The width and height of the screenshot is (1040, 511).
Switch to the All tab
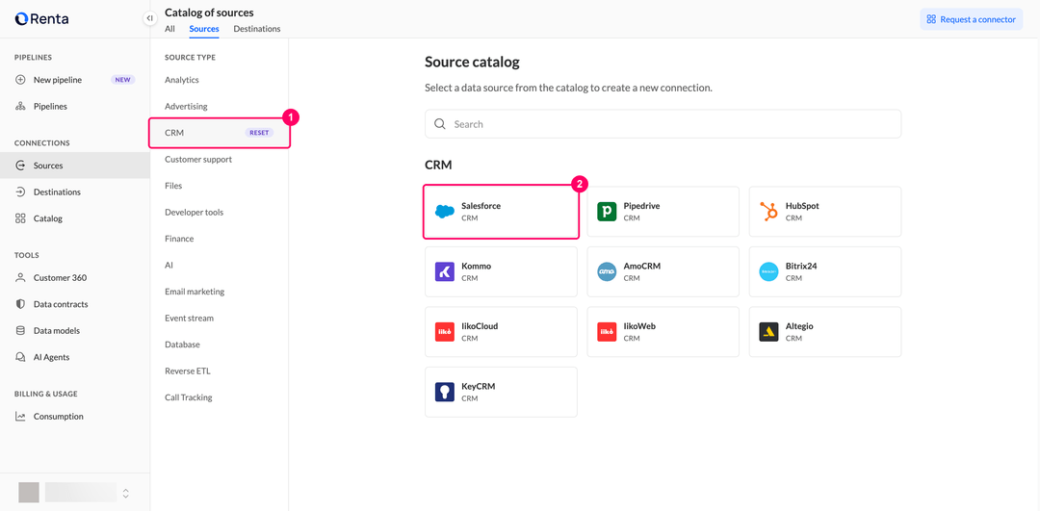(x=169, y=29)
